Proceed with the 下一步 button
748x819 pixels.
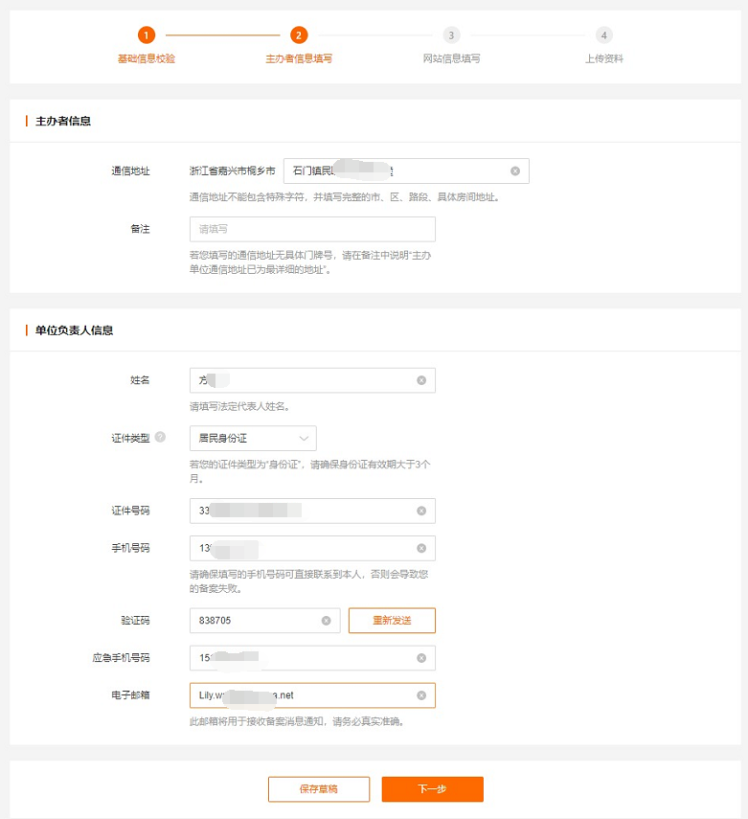point(432,789)
